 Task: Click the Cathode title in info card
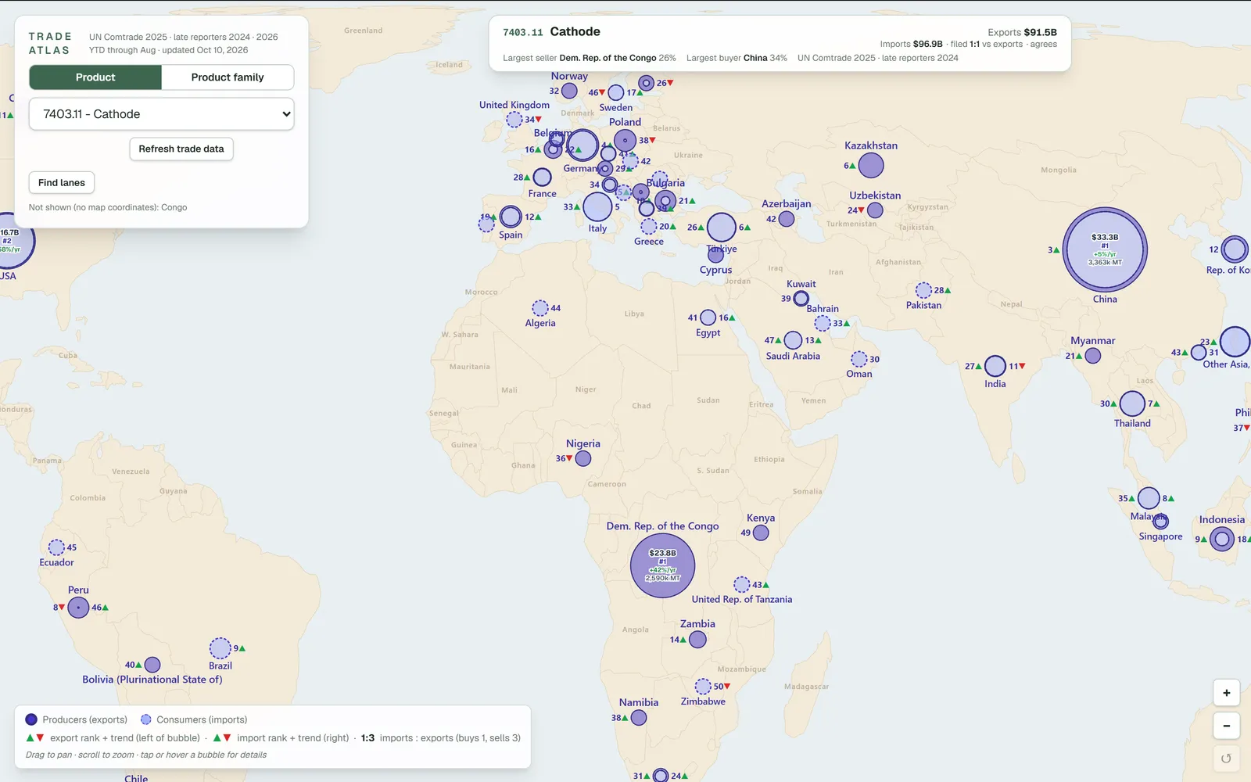click(x=575, y=31)
